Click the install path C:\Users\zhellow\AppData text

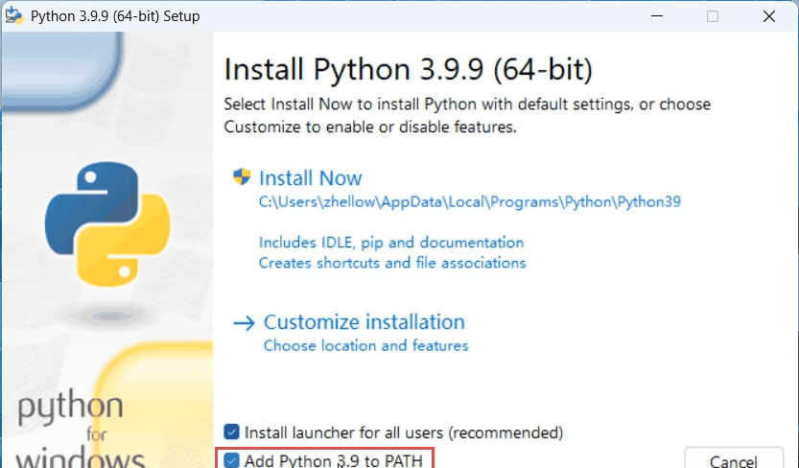(x=469, y=202)
